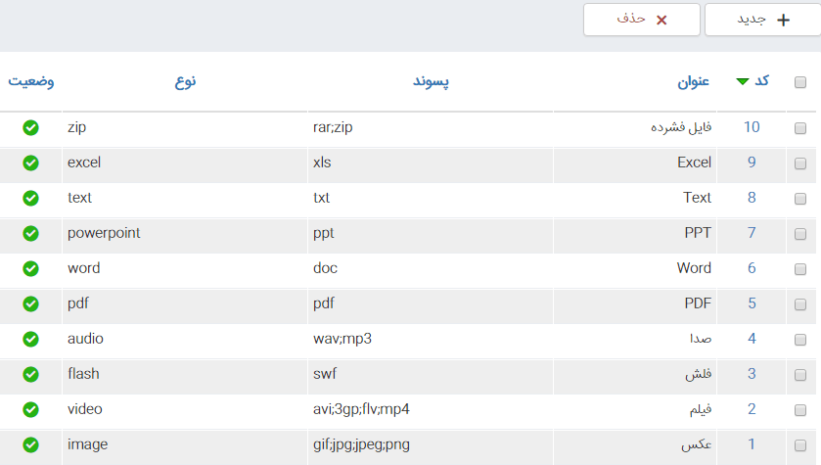Toggle status icon in the powerpoint row
Image resolution: width=821 pixels, height=465 pixels.
pos(30,233)
